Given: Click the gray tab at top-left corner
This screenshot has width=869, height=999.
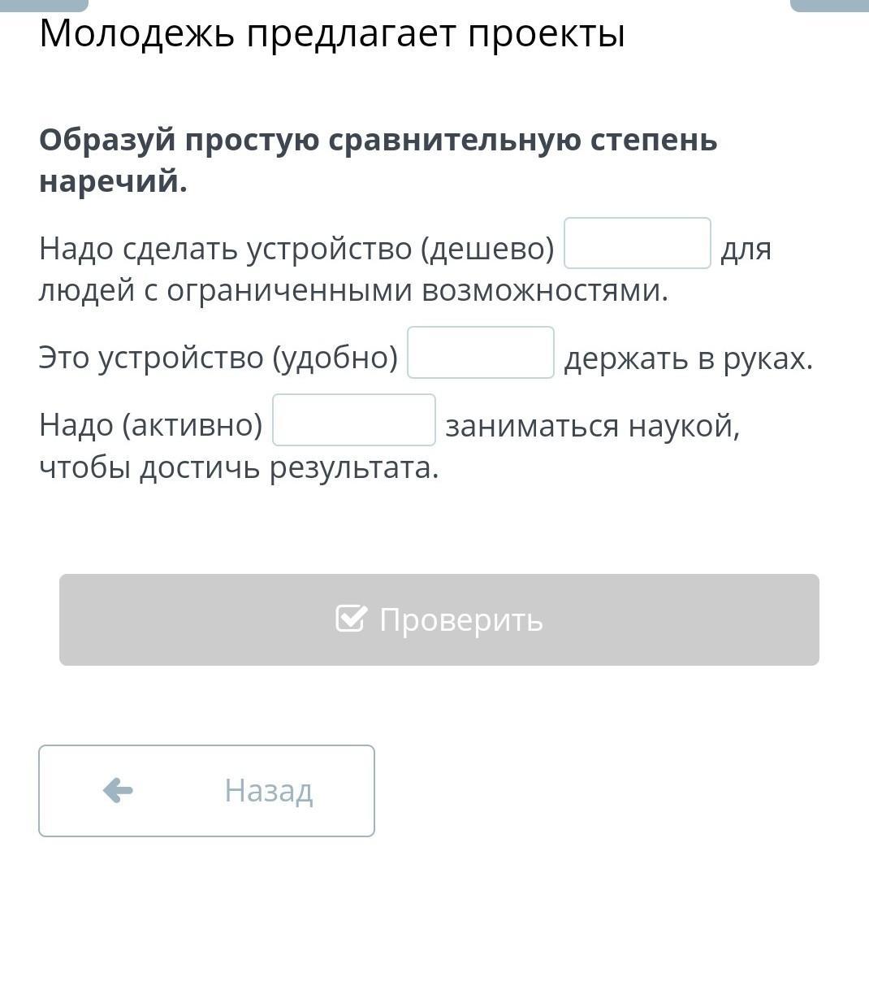Looking at the screenshot, I should (x=44, y=5).
